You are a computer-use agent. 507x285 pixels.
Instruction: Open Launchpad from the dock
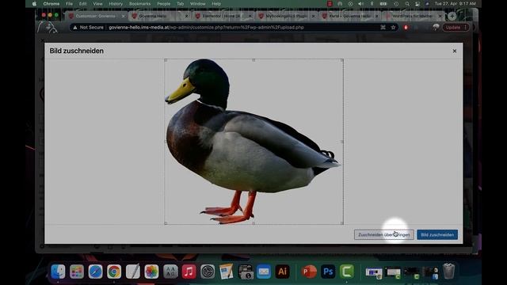point(77,272)
